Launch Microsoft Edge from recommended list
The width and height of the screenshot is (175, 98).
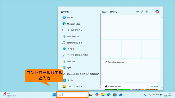point(71,24)
